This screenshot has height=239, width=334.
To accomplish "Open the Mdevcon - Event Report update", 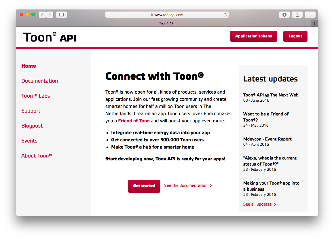I will tap(267, 139).
